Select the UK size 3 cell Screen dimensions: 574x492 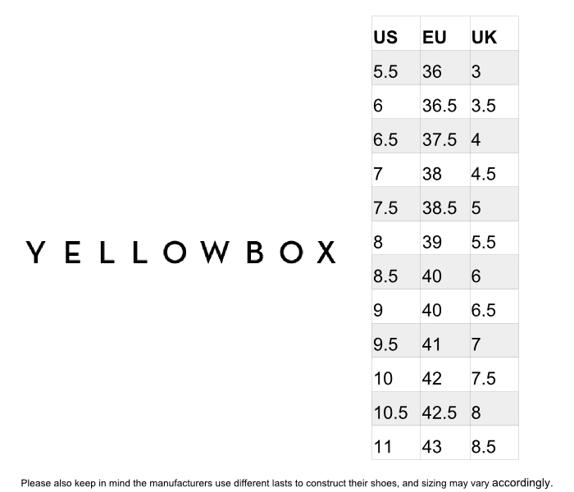(494, 68)
